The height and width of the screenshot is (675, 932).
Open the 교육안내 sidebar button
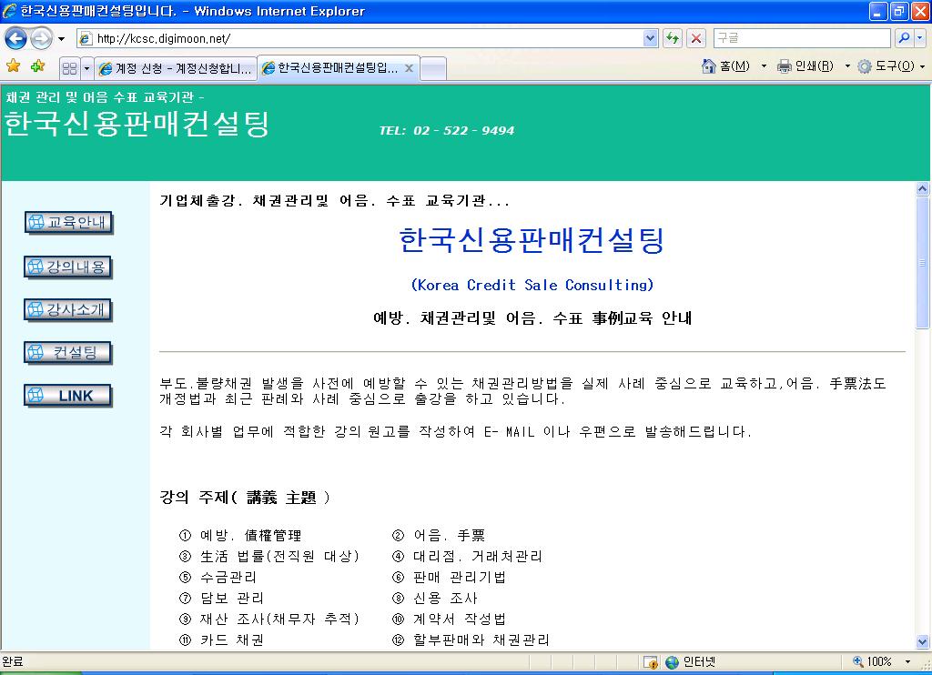(68, 223)
